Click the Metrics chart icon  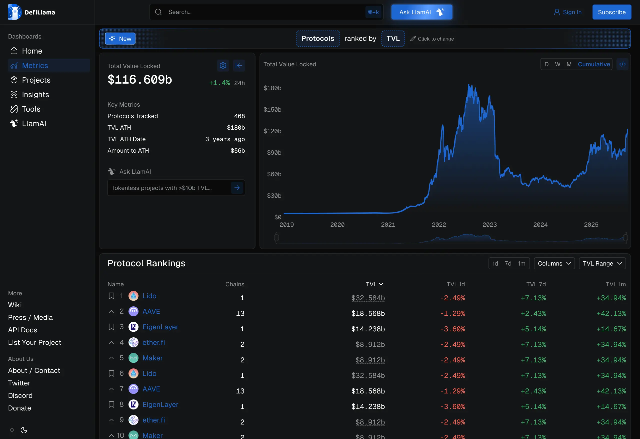click(x=14, y=66)
